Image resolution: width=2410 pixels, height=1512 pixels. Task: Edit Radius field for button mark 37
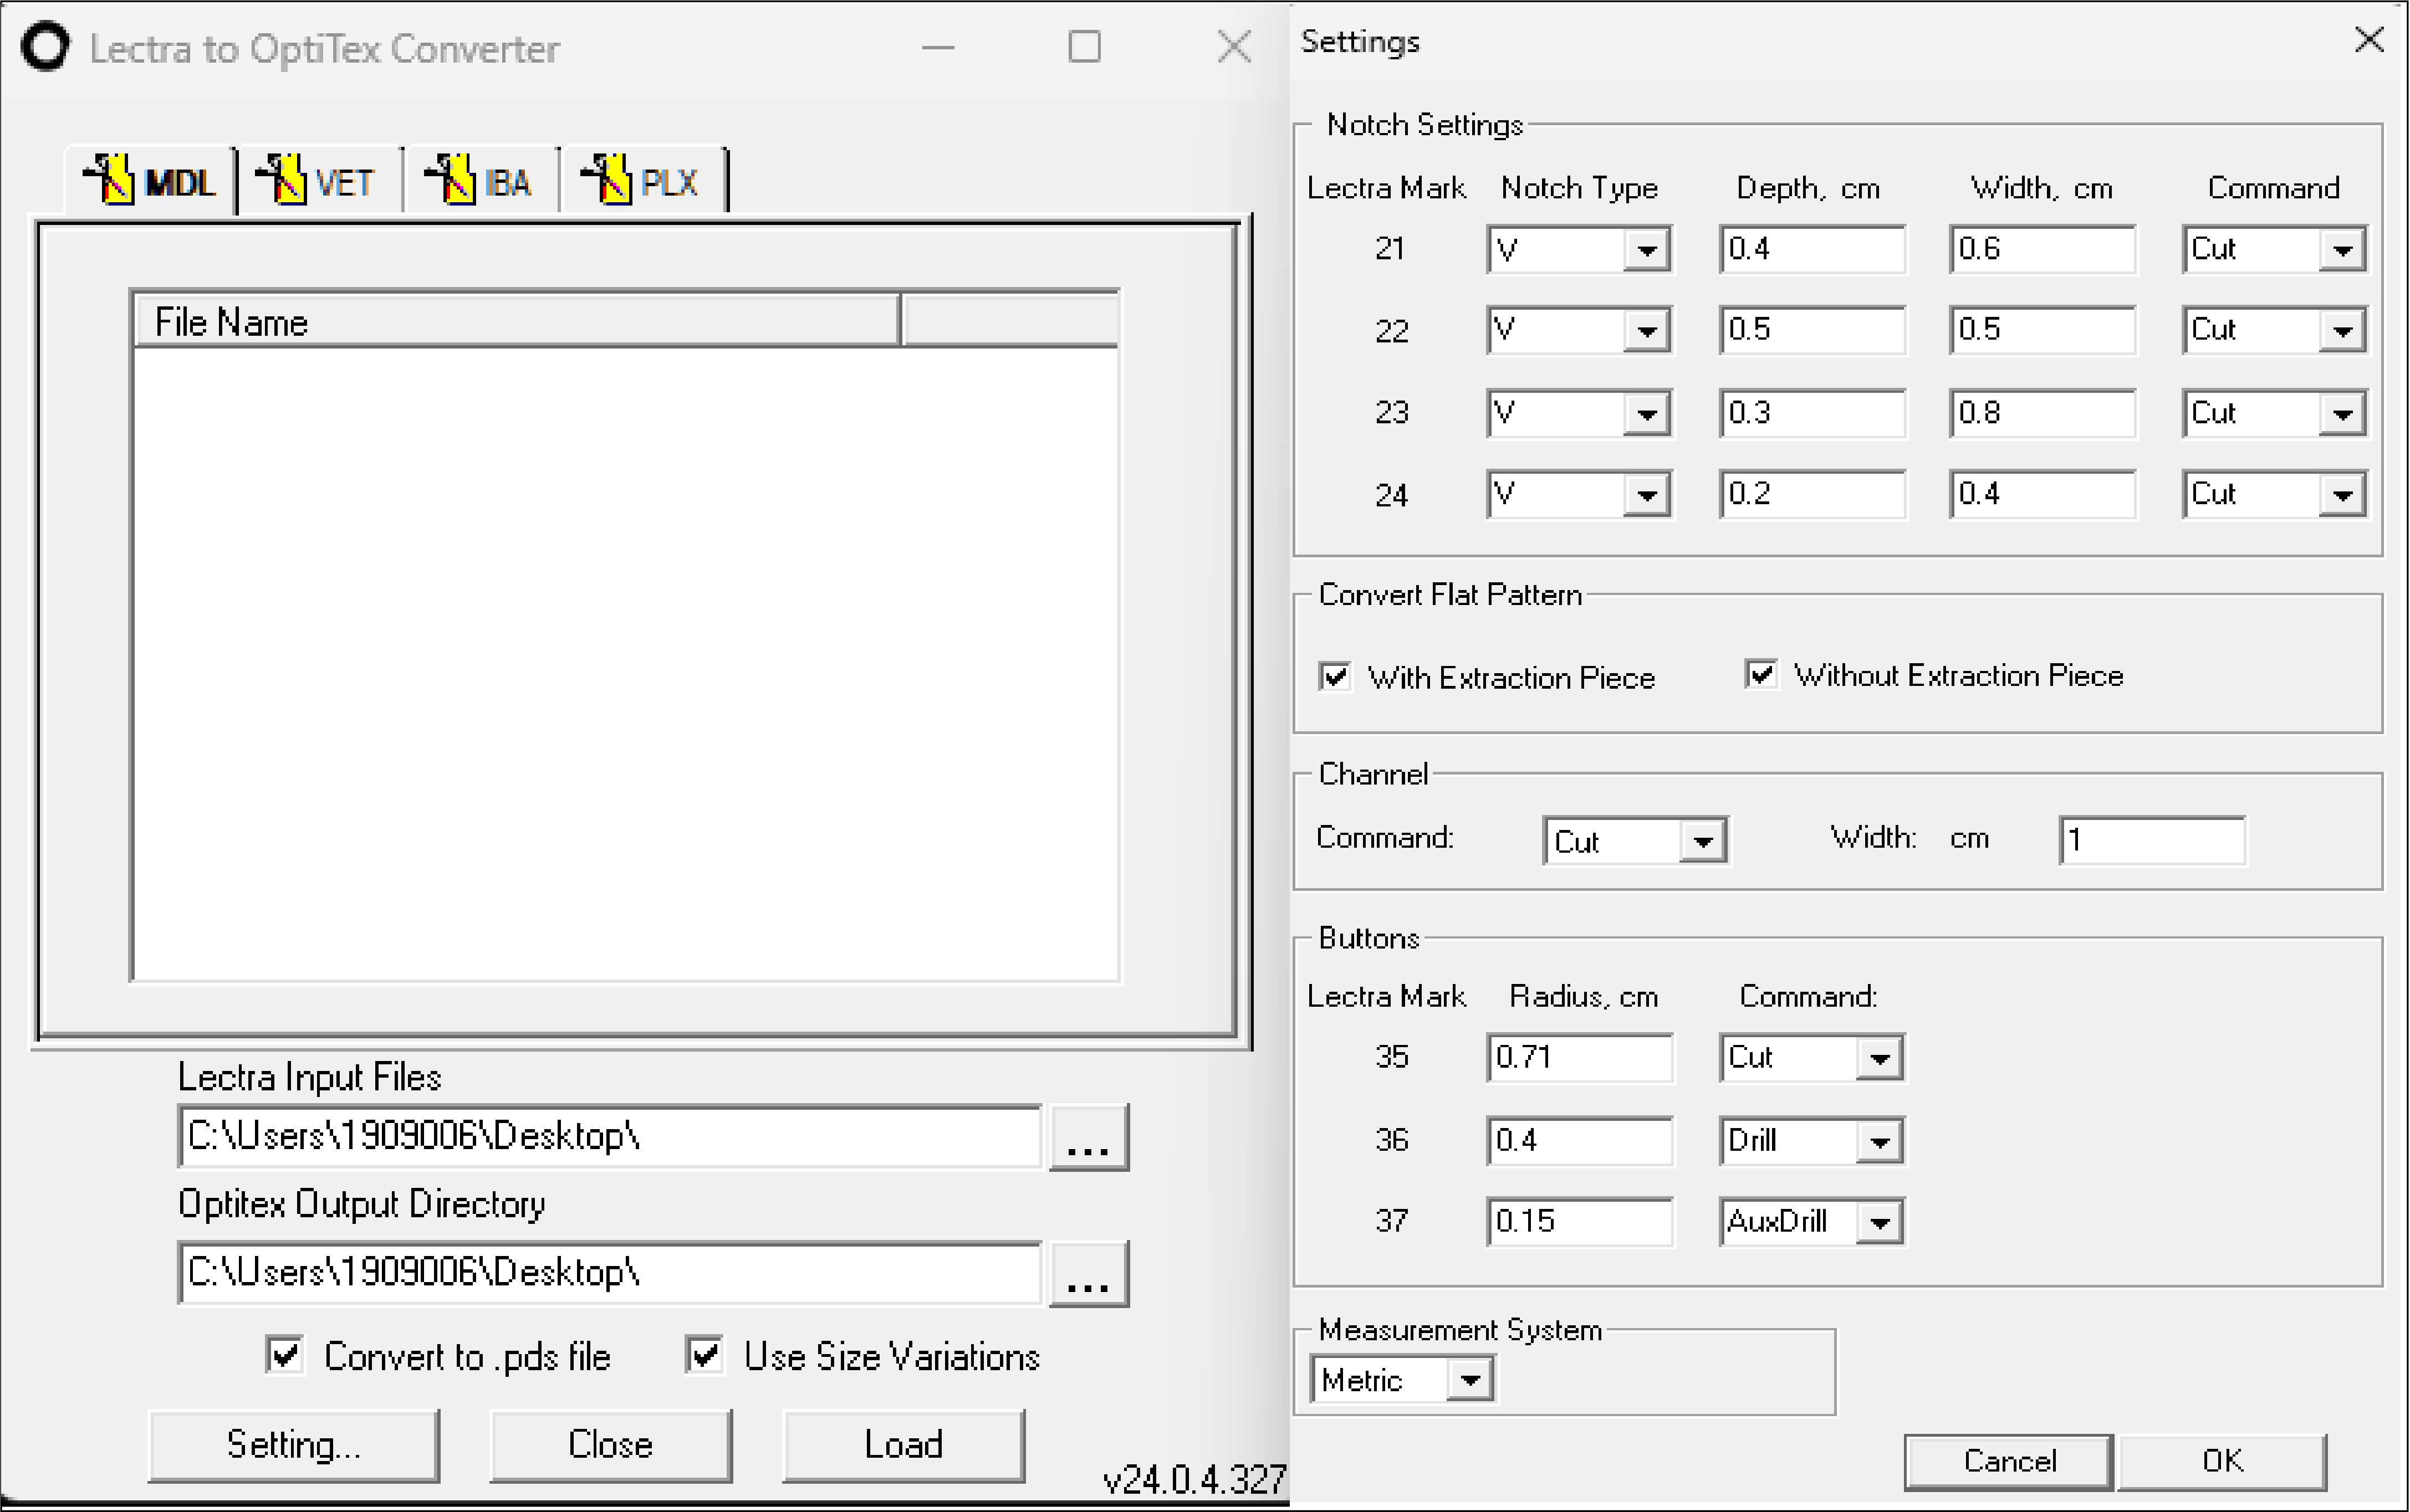point(1580,1222)
